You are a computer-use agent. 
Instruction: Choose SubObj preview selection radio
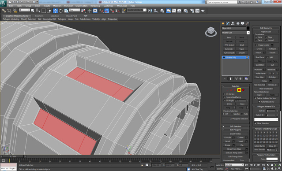point(231,114)
